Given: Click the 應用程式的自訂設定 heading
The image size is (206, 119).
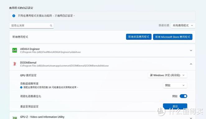Looking at the screenshot, I should click(x=21, y=8).
